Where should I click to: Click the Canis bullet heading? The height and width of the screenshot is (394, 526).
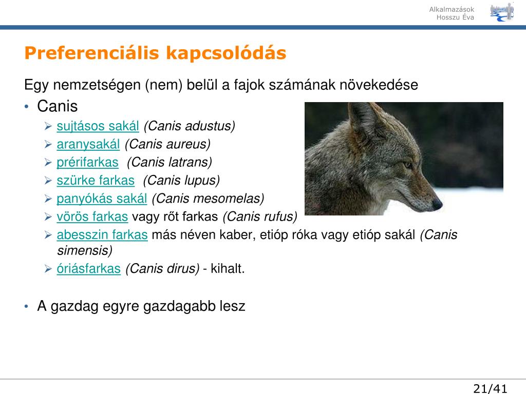(x=58, y=106)
